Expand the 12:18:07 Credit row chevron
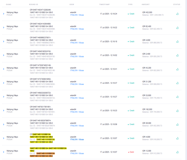This screenshot has width=187, height=160. pos(4,138)
